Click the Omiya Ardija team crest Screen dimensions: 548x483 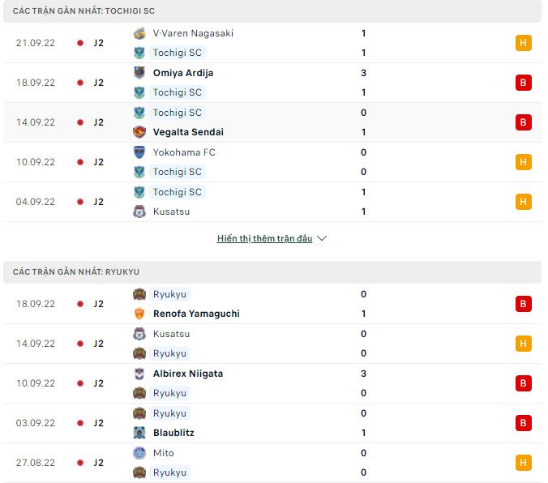click(x=139, y=73)
